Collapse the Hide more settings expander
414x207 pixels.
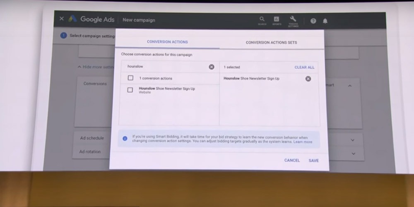point(95,67)
